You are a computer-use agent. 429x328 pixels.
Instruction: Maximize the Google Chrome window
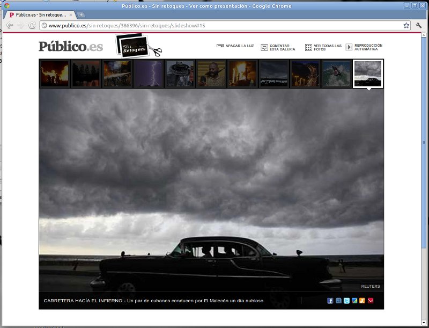pyautogui.click(x=415, y=5)
